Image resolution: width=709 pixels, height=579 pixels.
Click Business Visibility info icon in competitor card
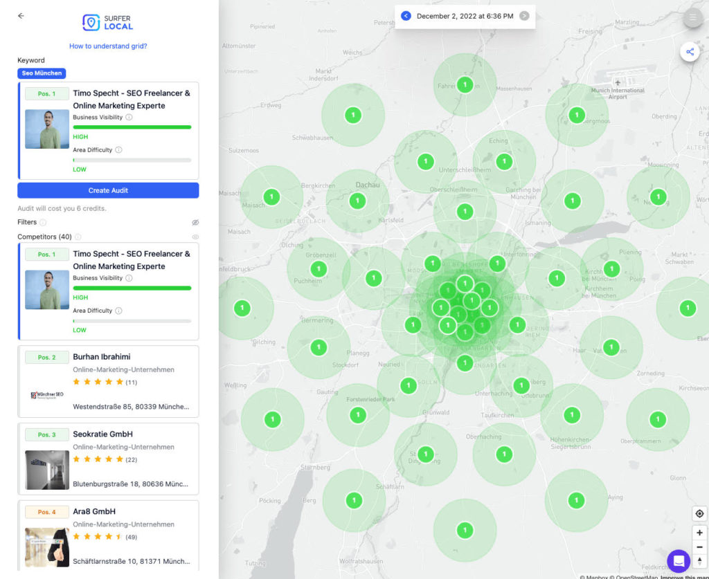[x=129, y=278]
